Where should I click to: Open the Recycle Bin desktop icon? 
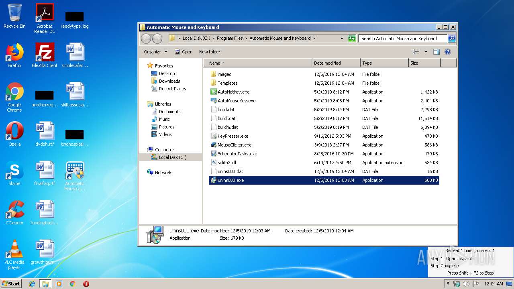point(14,16)
